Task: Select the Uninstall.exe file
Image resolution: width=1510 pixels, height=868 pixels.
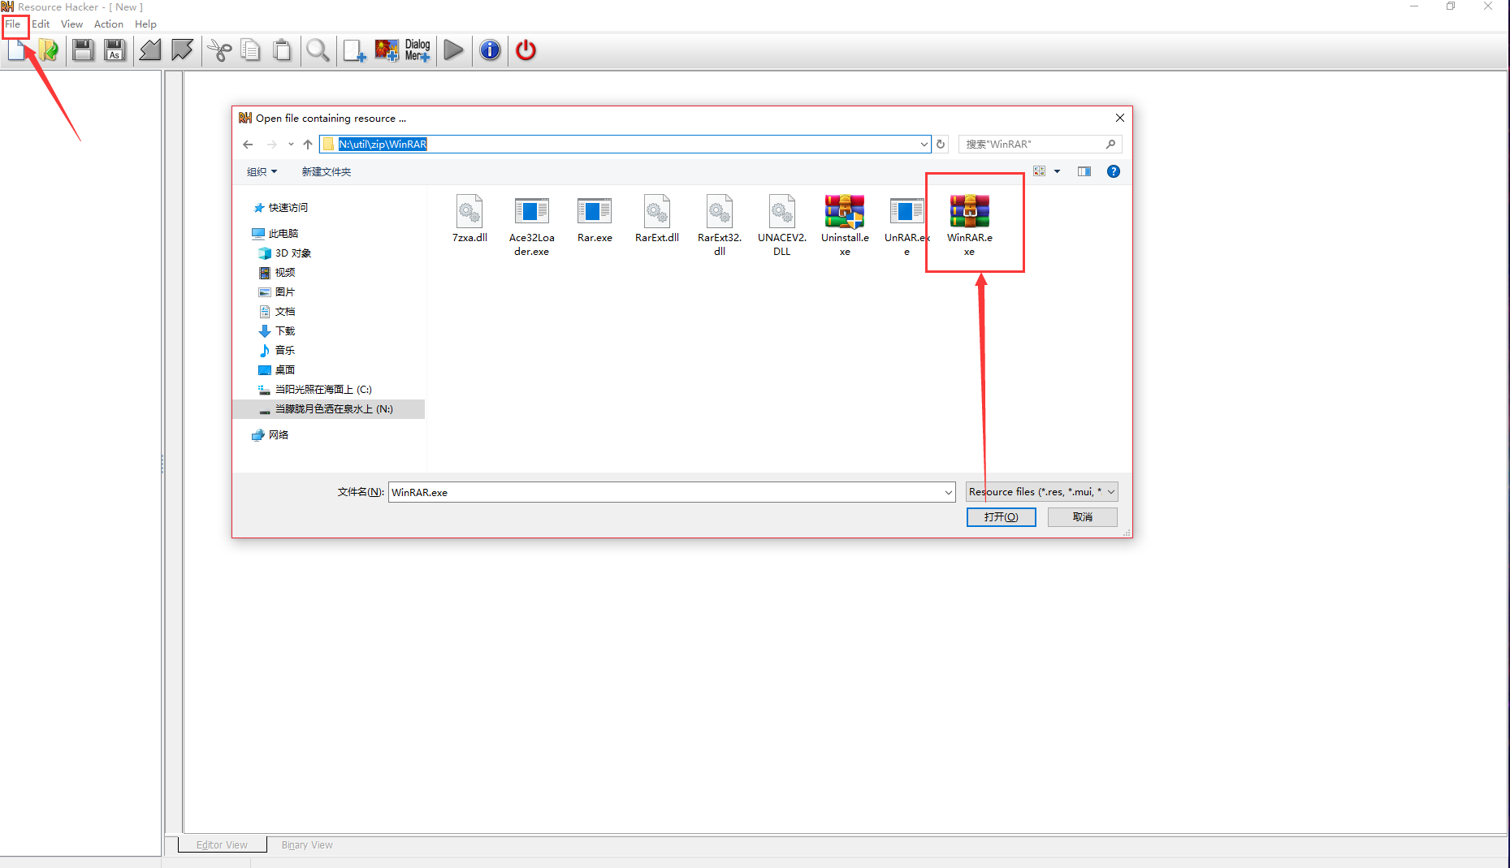Action: point(845,226)
